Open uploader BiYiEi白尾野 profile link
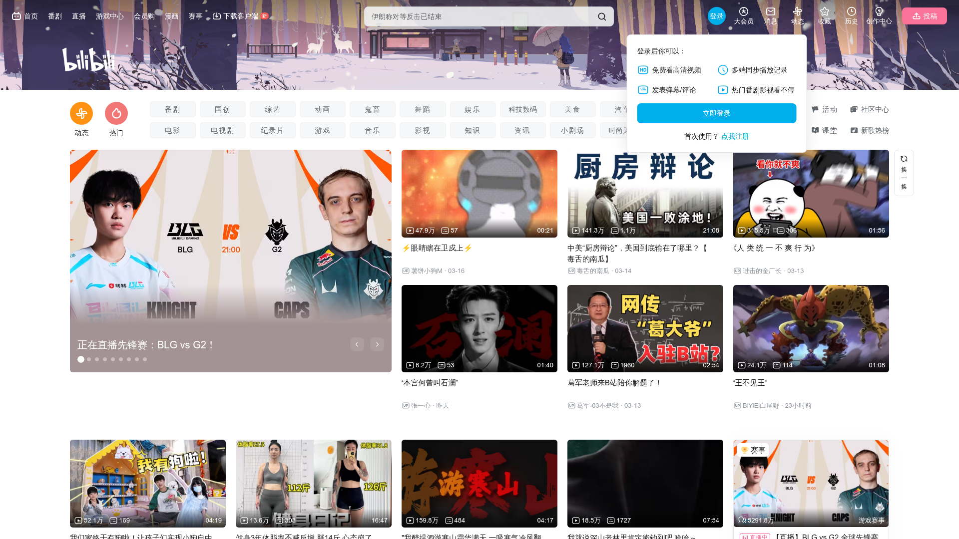This screenshot has width=959, height=539. click(x=761, y=406)
